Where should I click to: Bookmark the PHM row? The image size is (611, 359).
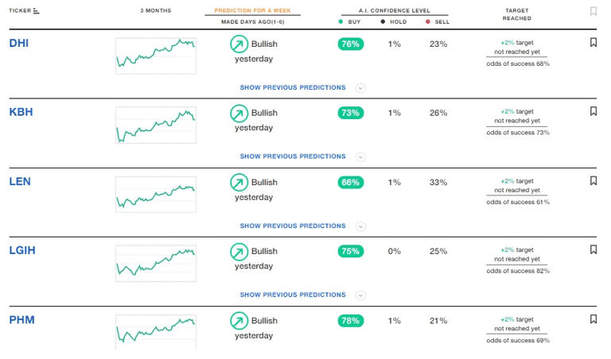(x=593, y=319)
